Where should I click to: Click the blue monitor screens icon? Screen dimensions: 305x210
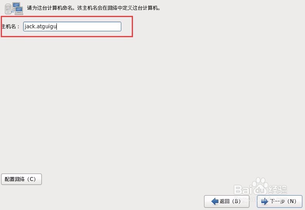click(18, 8)
